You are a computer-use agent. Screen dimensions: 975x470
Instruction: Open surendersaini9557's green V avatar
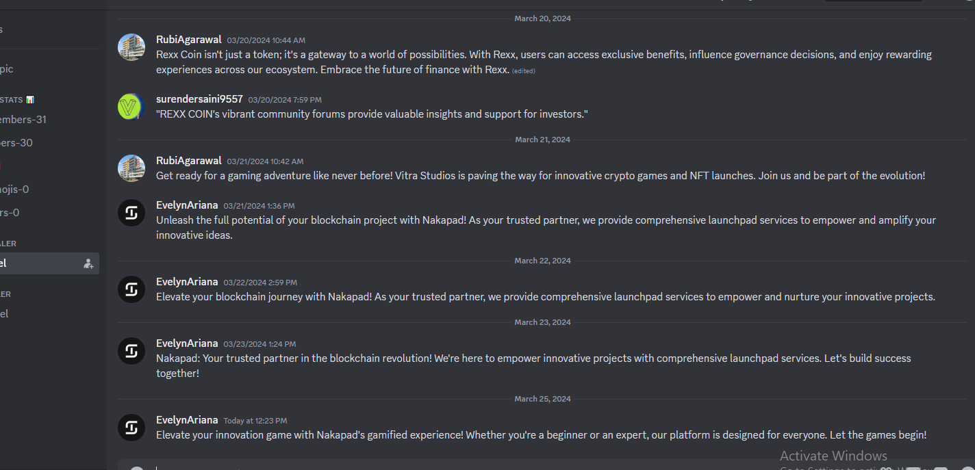coord(131,107)
